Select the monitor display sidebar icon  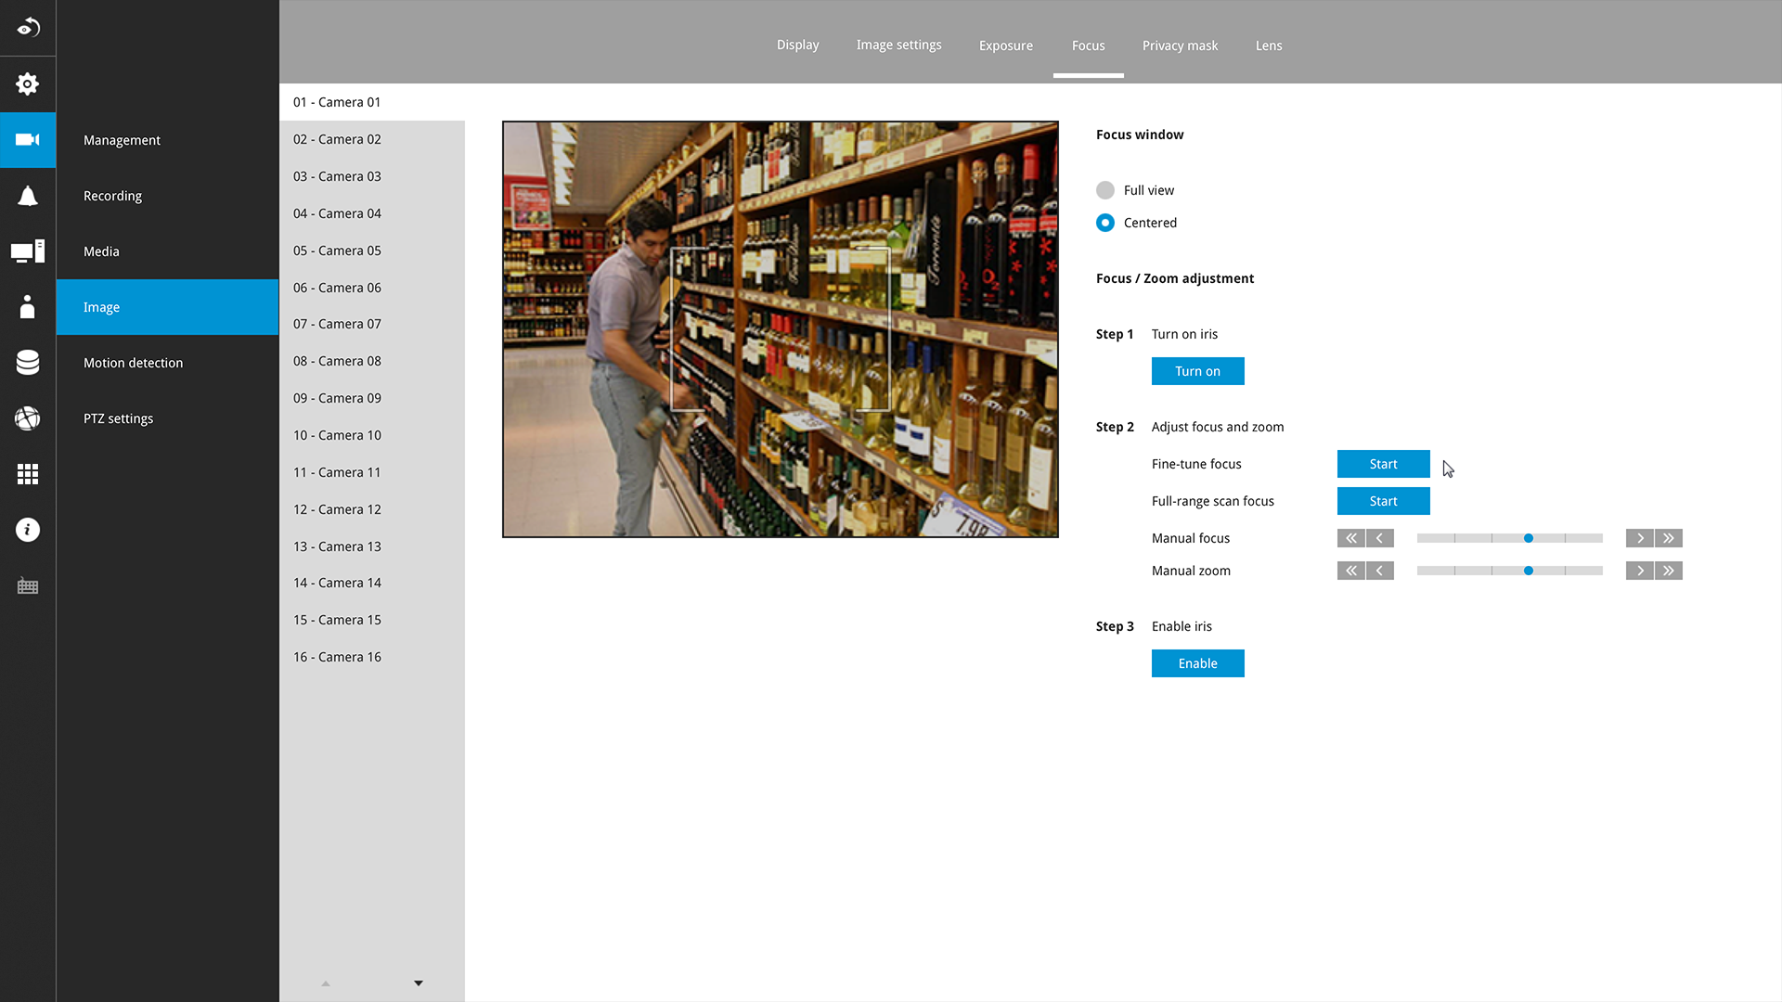tap(28, 251)
